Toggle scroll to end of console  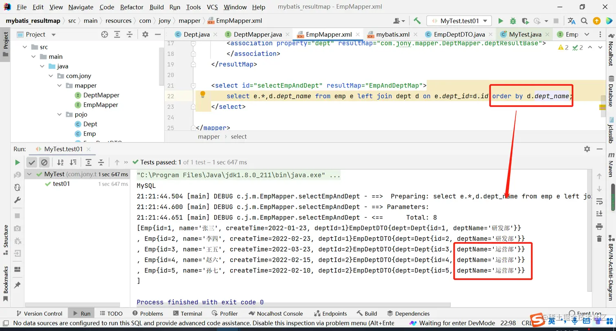point(599,214)
